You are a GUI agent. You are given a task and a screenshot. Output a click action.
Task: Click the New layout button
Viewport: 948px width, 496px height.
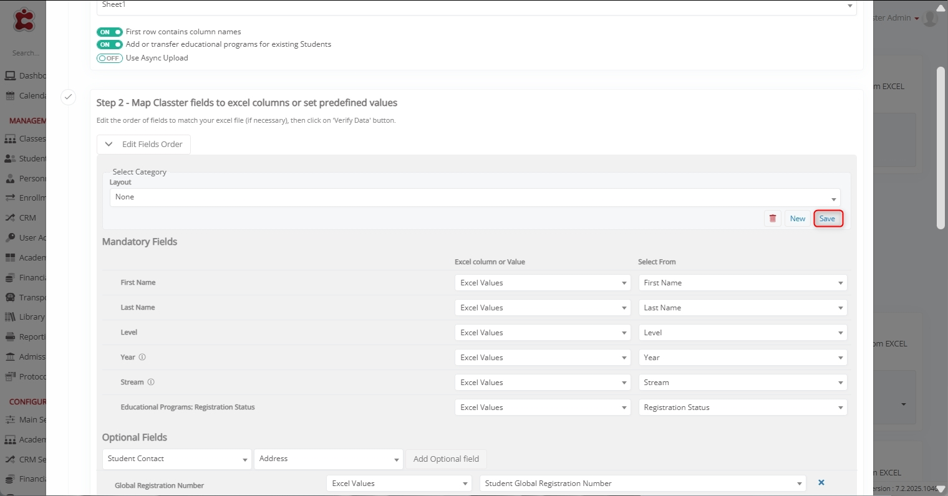pos(798,219)
